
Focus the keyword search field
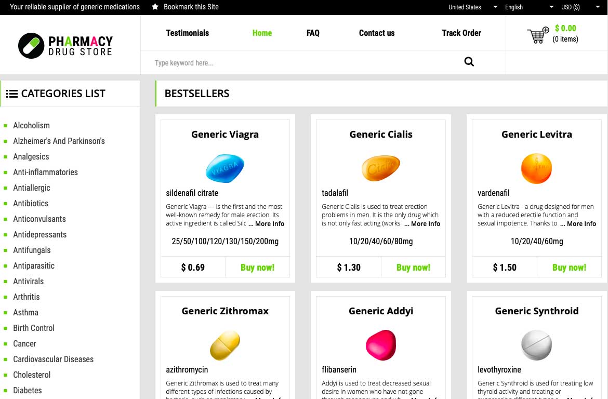(301, 63)
